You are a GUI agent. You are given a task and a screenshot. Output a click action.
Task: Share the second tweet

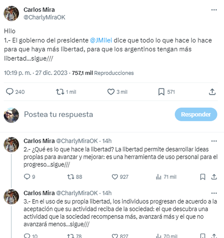coord(214,177)
